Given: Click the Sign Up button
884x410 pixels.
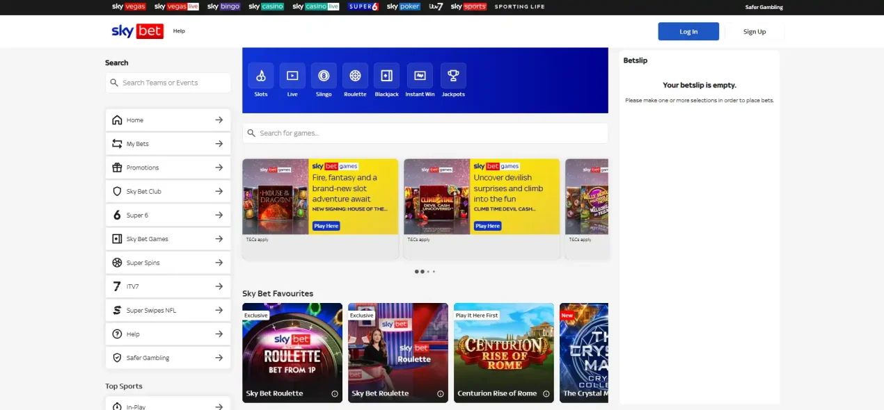Looking at the screenshot, I should [x=755, y=31].
